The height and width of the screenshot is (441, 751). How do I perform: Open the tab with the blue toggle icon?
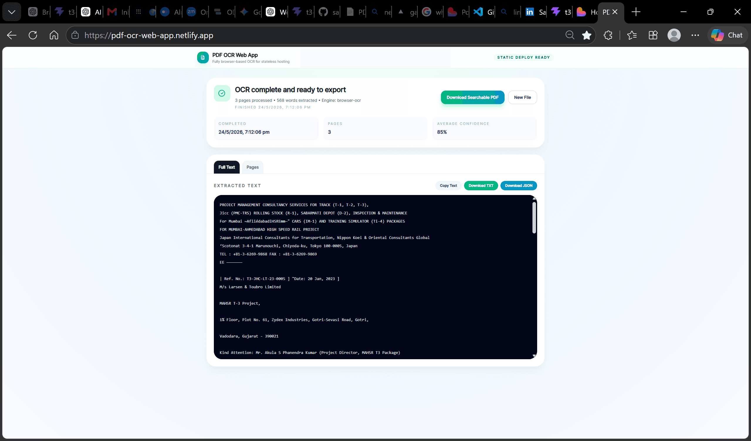point(170,12)
